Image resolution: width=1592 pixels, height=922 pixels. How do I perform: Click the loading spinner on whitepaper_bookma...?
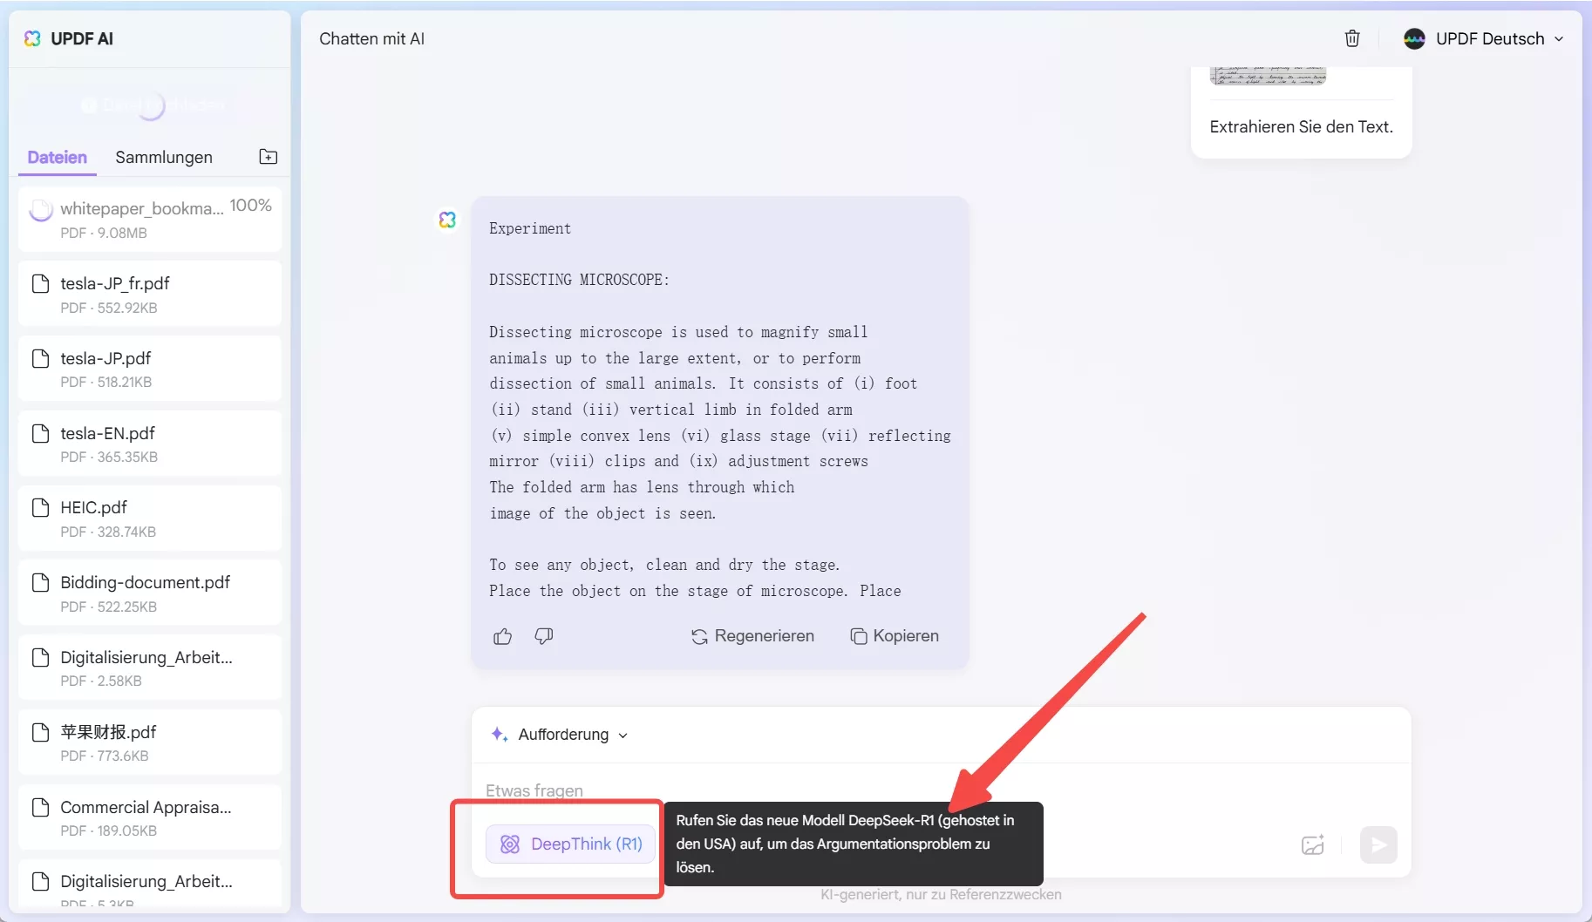(x=40, y=209)
